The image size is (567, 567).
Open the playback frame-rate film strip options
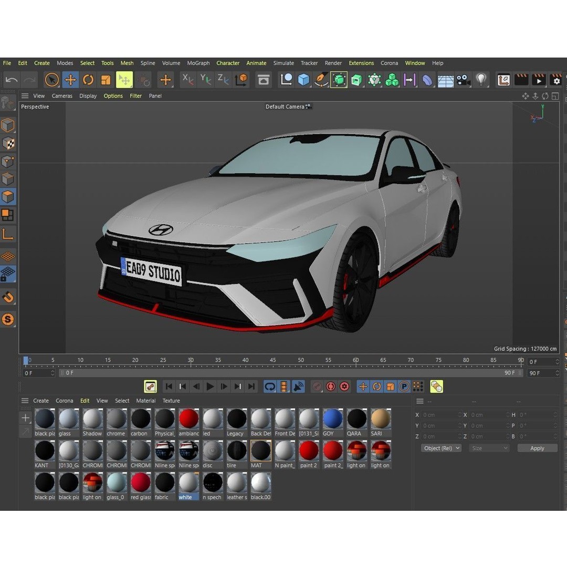(x=284, y=386)
